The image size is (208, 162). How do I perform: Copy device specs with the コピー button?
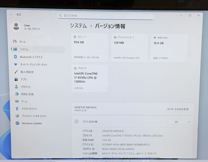point(176,122)
